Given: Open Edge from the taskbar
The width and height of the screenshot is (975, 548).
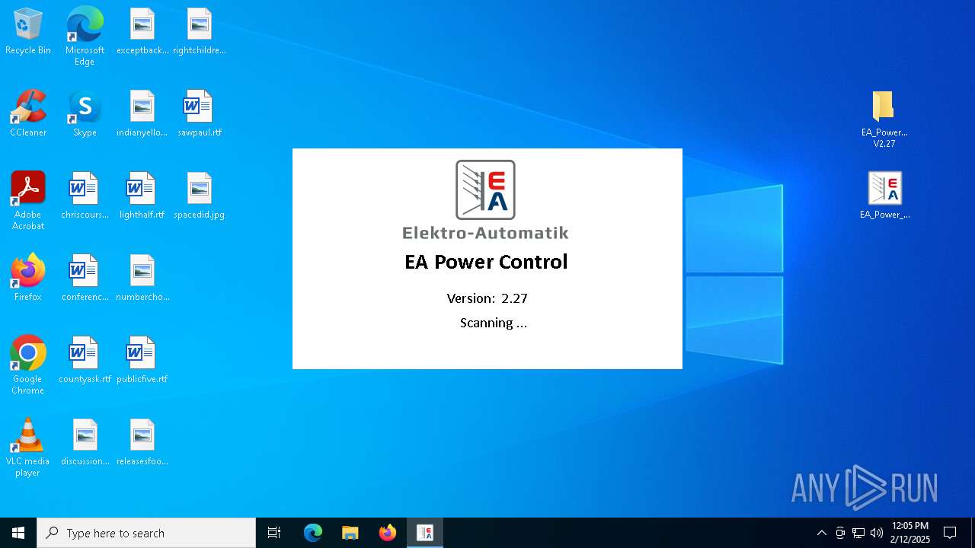Looking at the screenshot, I should click(x=313, y=533).
